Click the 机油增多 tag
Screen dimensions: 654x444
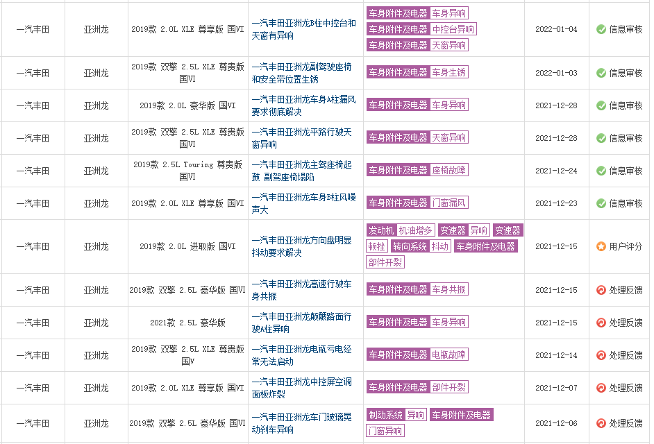415,230
